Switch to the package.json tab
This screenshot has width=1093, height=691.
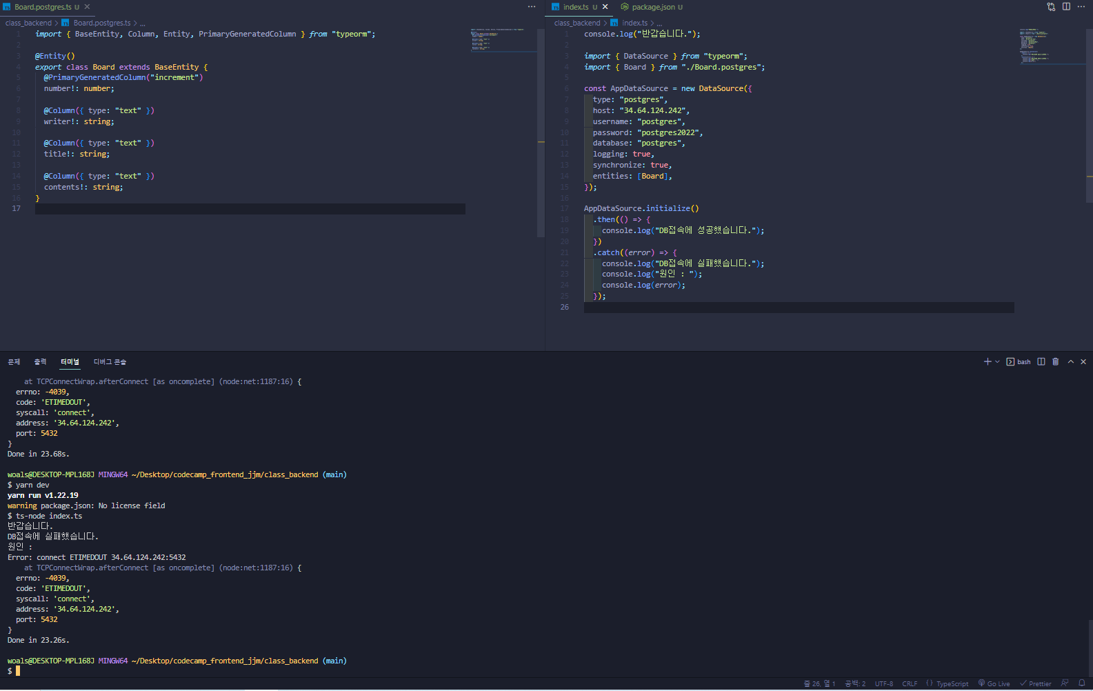(x=652, y=7)
